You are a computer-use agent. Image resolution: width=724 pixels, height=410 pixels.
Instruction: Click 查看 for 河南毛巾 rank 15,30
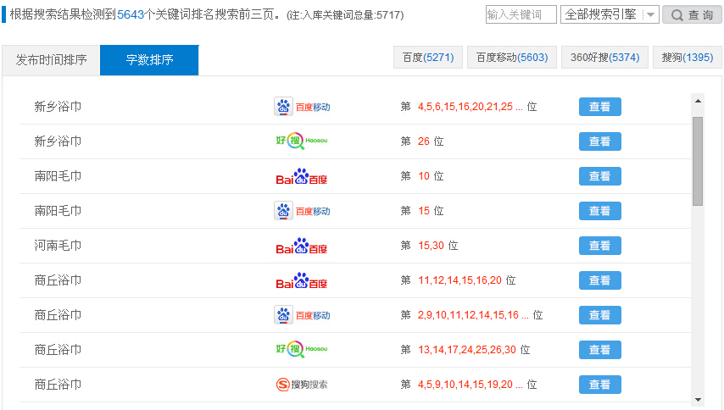point(599,246)
